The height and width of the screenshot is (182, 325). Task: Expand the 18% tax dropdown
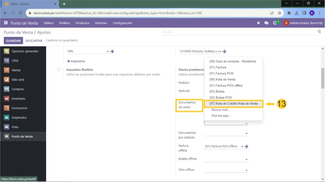tap(108, 52)
